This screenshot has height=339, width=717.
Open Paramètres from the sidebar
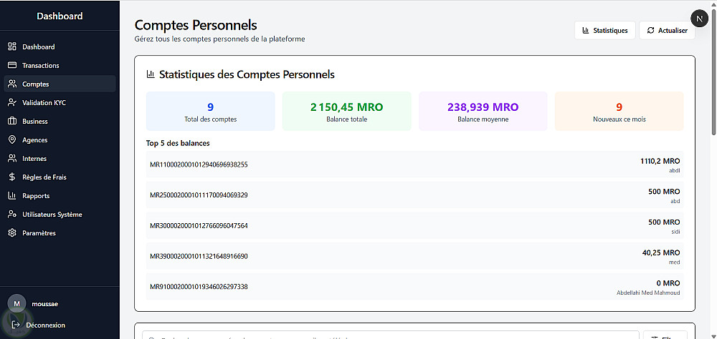click(x=60, y=233)
